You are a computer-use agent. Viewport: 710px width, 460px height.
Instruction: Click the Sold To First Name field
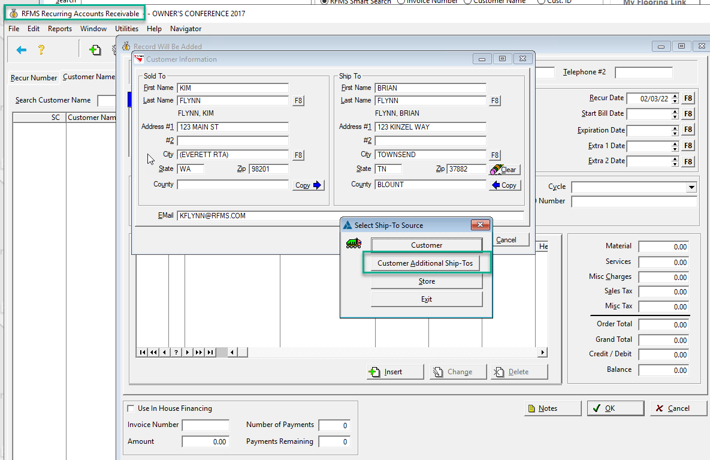coord(232,88)
